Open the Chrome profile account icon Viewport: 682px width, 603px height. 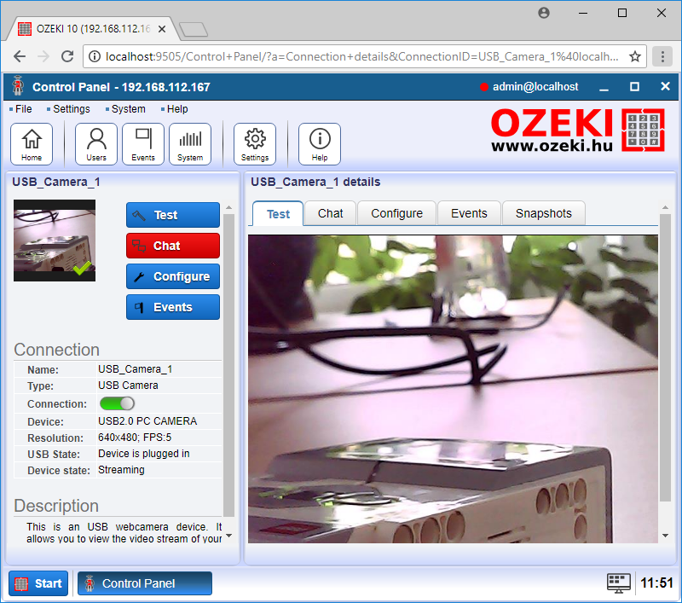[544, 13]
